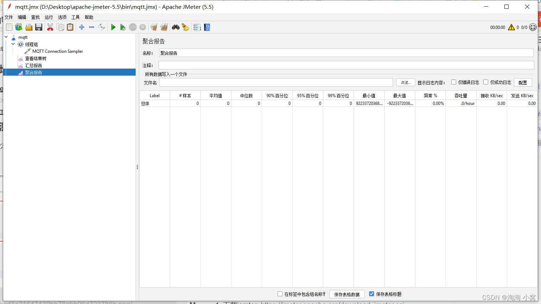Click the 95% 百分位 column header
Image resolution: width=541 pixels, height=304 pixels.
[x=308, y=95]
